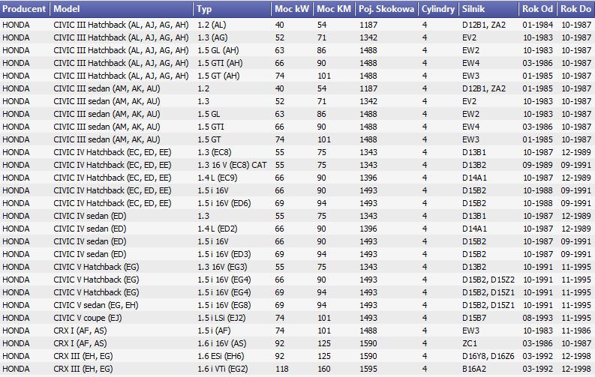Select the Typ cell 1.3 16 V (EC8) CAT
The width and height of the screenshot is (595, 377).
tap(233, 165)
